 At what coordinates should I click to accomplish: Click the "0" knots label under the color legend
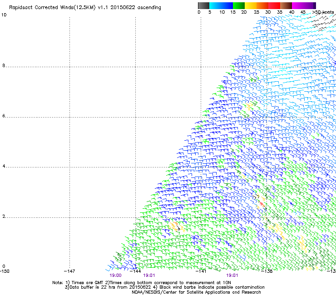(199, 12)
